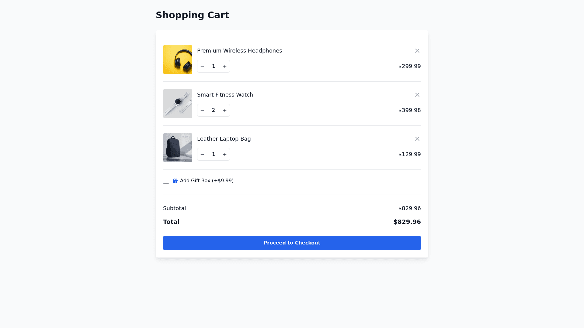This screenshot has width=584, height=328.
Task: Remove Leather Laptop Bag from cart
Action: point(417,139)
